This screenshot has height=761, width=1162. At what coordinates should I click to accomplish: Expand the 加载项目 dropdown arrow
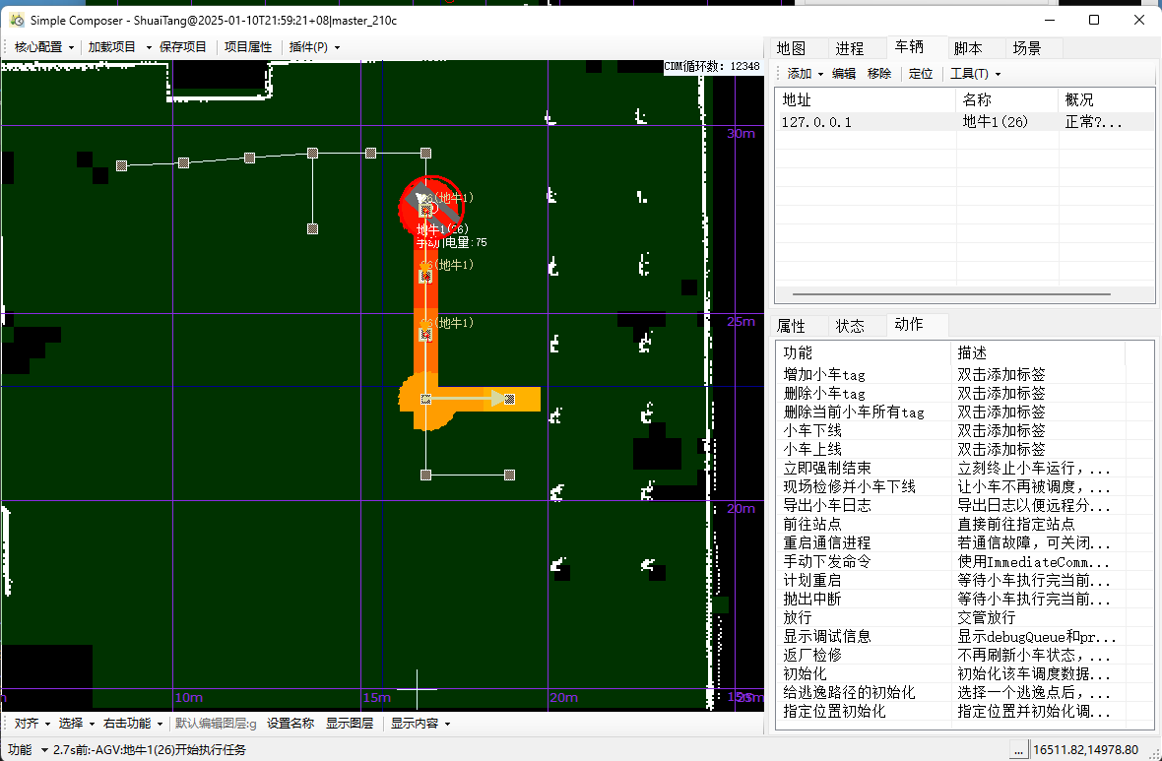pos(149,47)
